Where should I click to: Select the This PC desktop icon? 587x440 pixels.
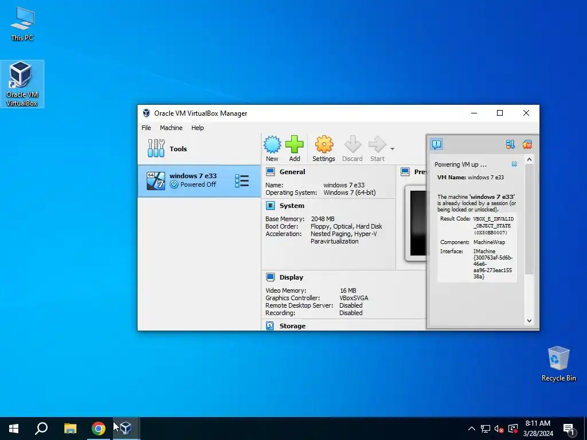(x=22, y=23)
